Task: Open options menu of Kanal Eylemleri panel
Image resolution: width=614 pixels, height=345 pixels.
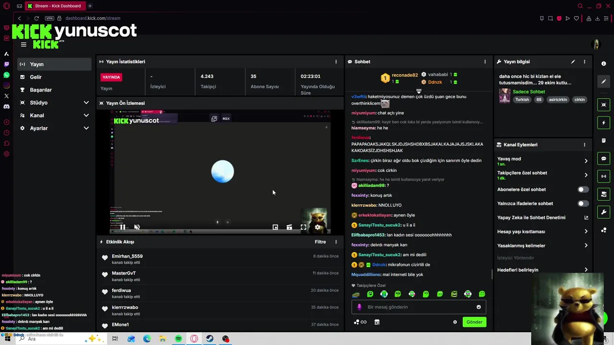Action: (584, 145)
